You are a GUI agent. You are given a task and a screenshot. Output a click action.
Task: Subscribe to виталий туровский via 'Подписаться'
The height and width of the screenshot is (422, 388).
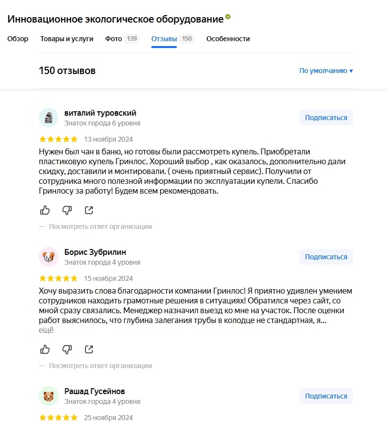(326, 118)
